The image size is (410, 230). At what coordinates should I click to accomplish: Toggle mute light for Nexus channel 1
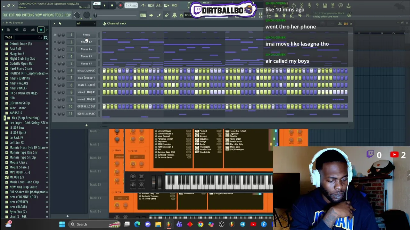(55, 35)
